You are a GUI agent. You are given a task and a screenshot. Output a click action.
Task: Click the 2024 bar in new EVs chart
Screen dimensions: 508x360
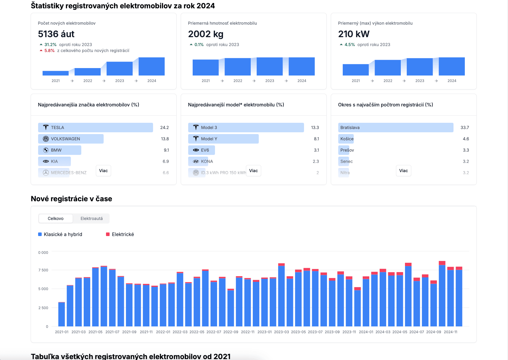pos(152,66)
